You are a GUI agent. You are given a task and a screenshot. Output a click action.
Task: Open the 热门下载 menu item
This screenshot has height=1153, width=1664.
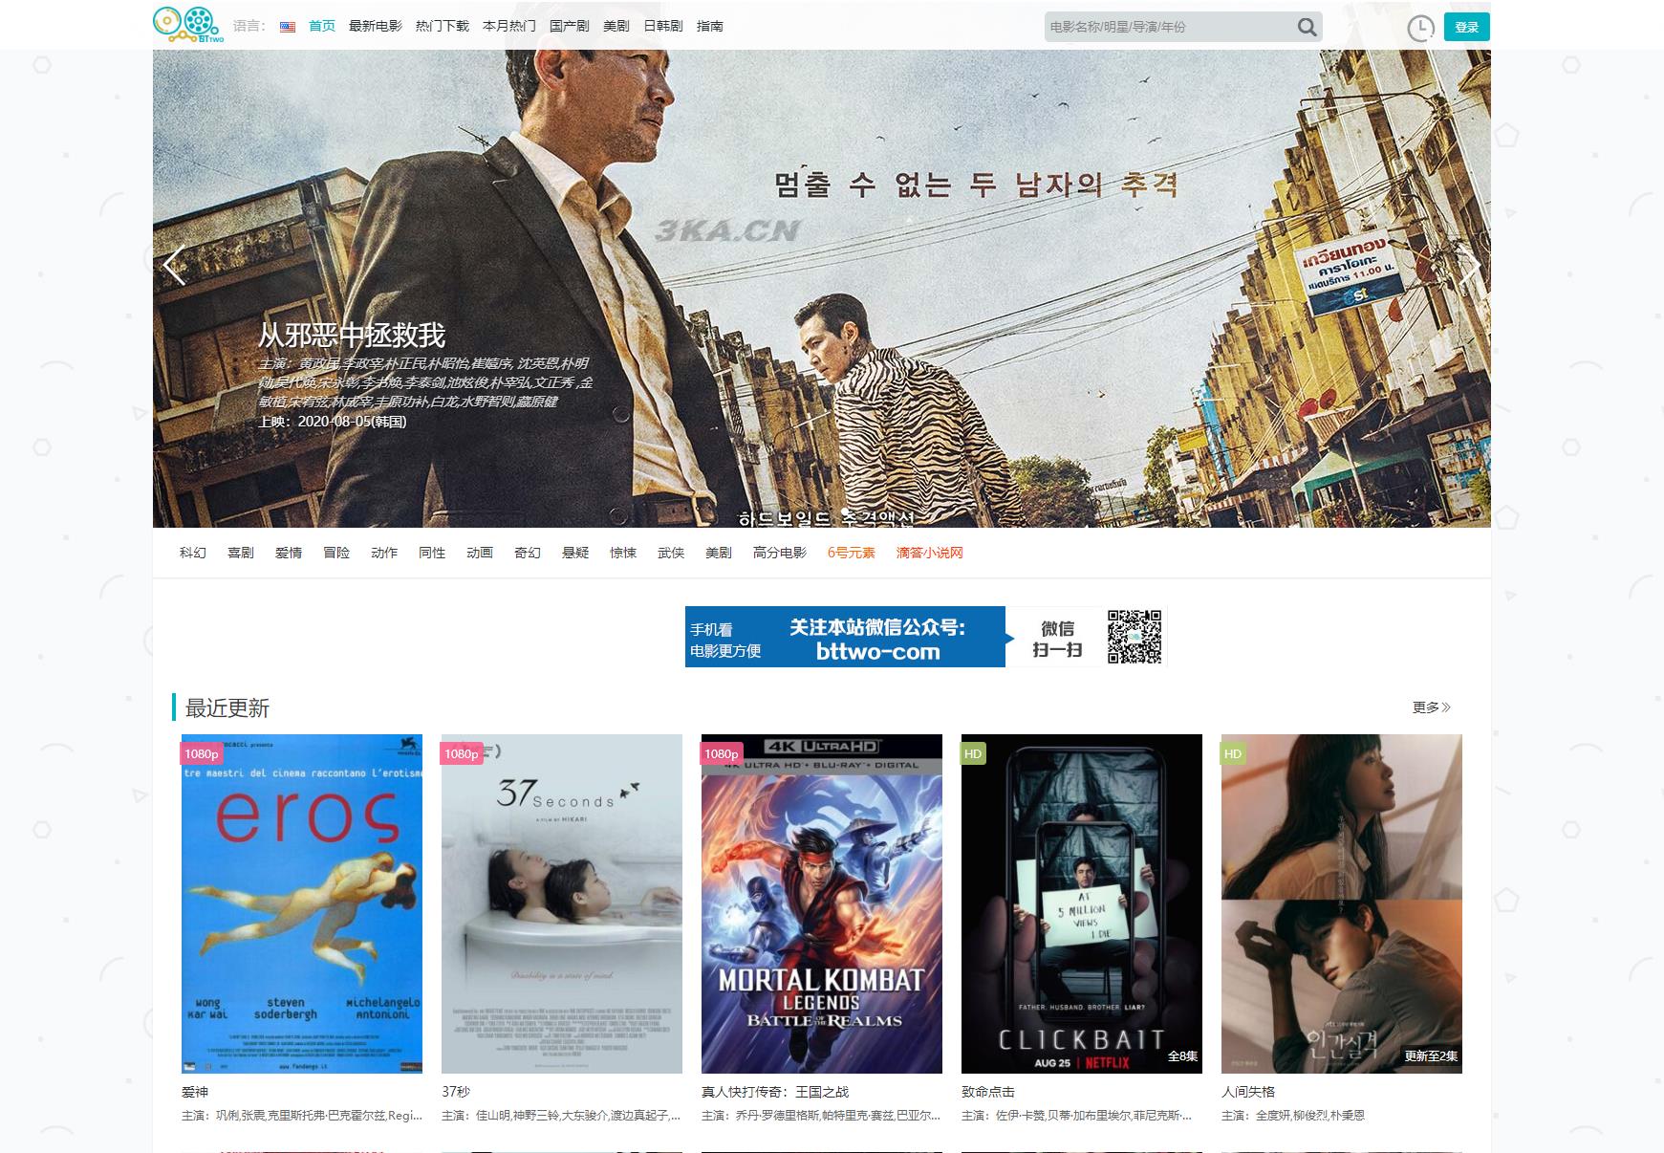(x=442, y=27)
